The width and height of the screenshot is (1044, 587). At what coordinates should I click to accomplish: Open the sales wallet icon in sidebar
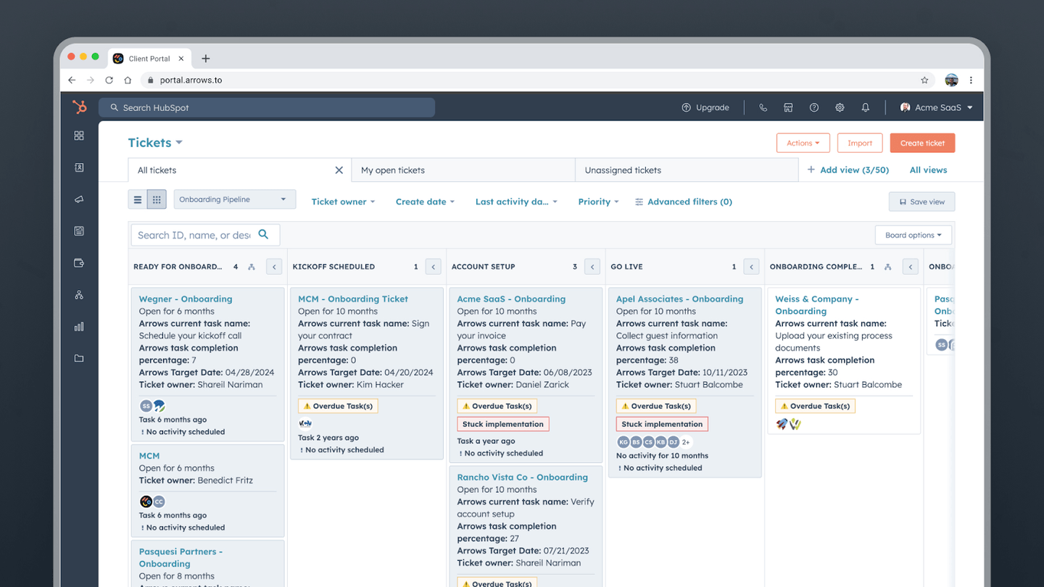(79, 263)
